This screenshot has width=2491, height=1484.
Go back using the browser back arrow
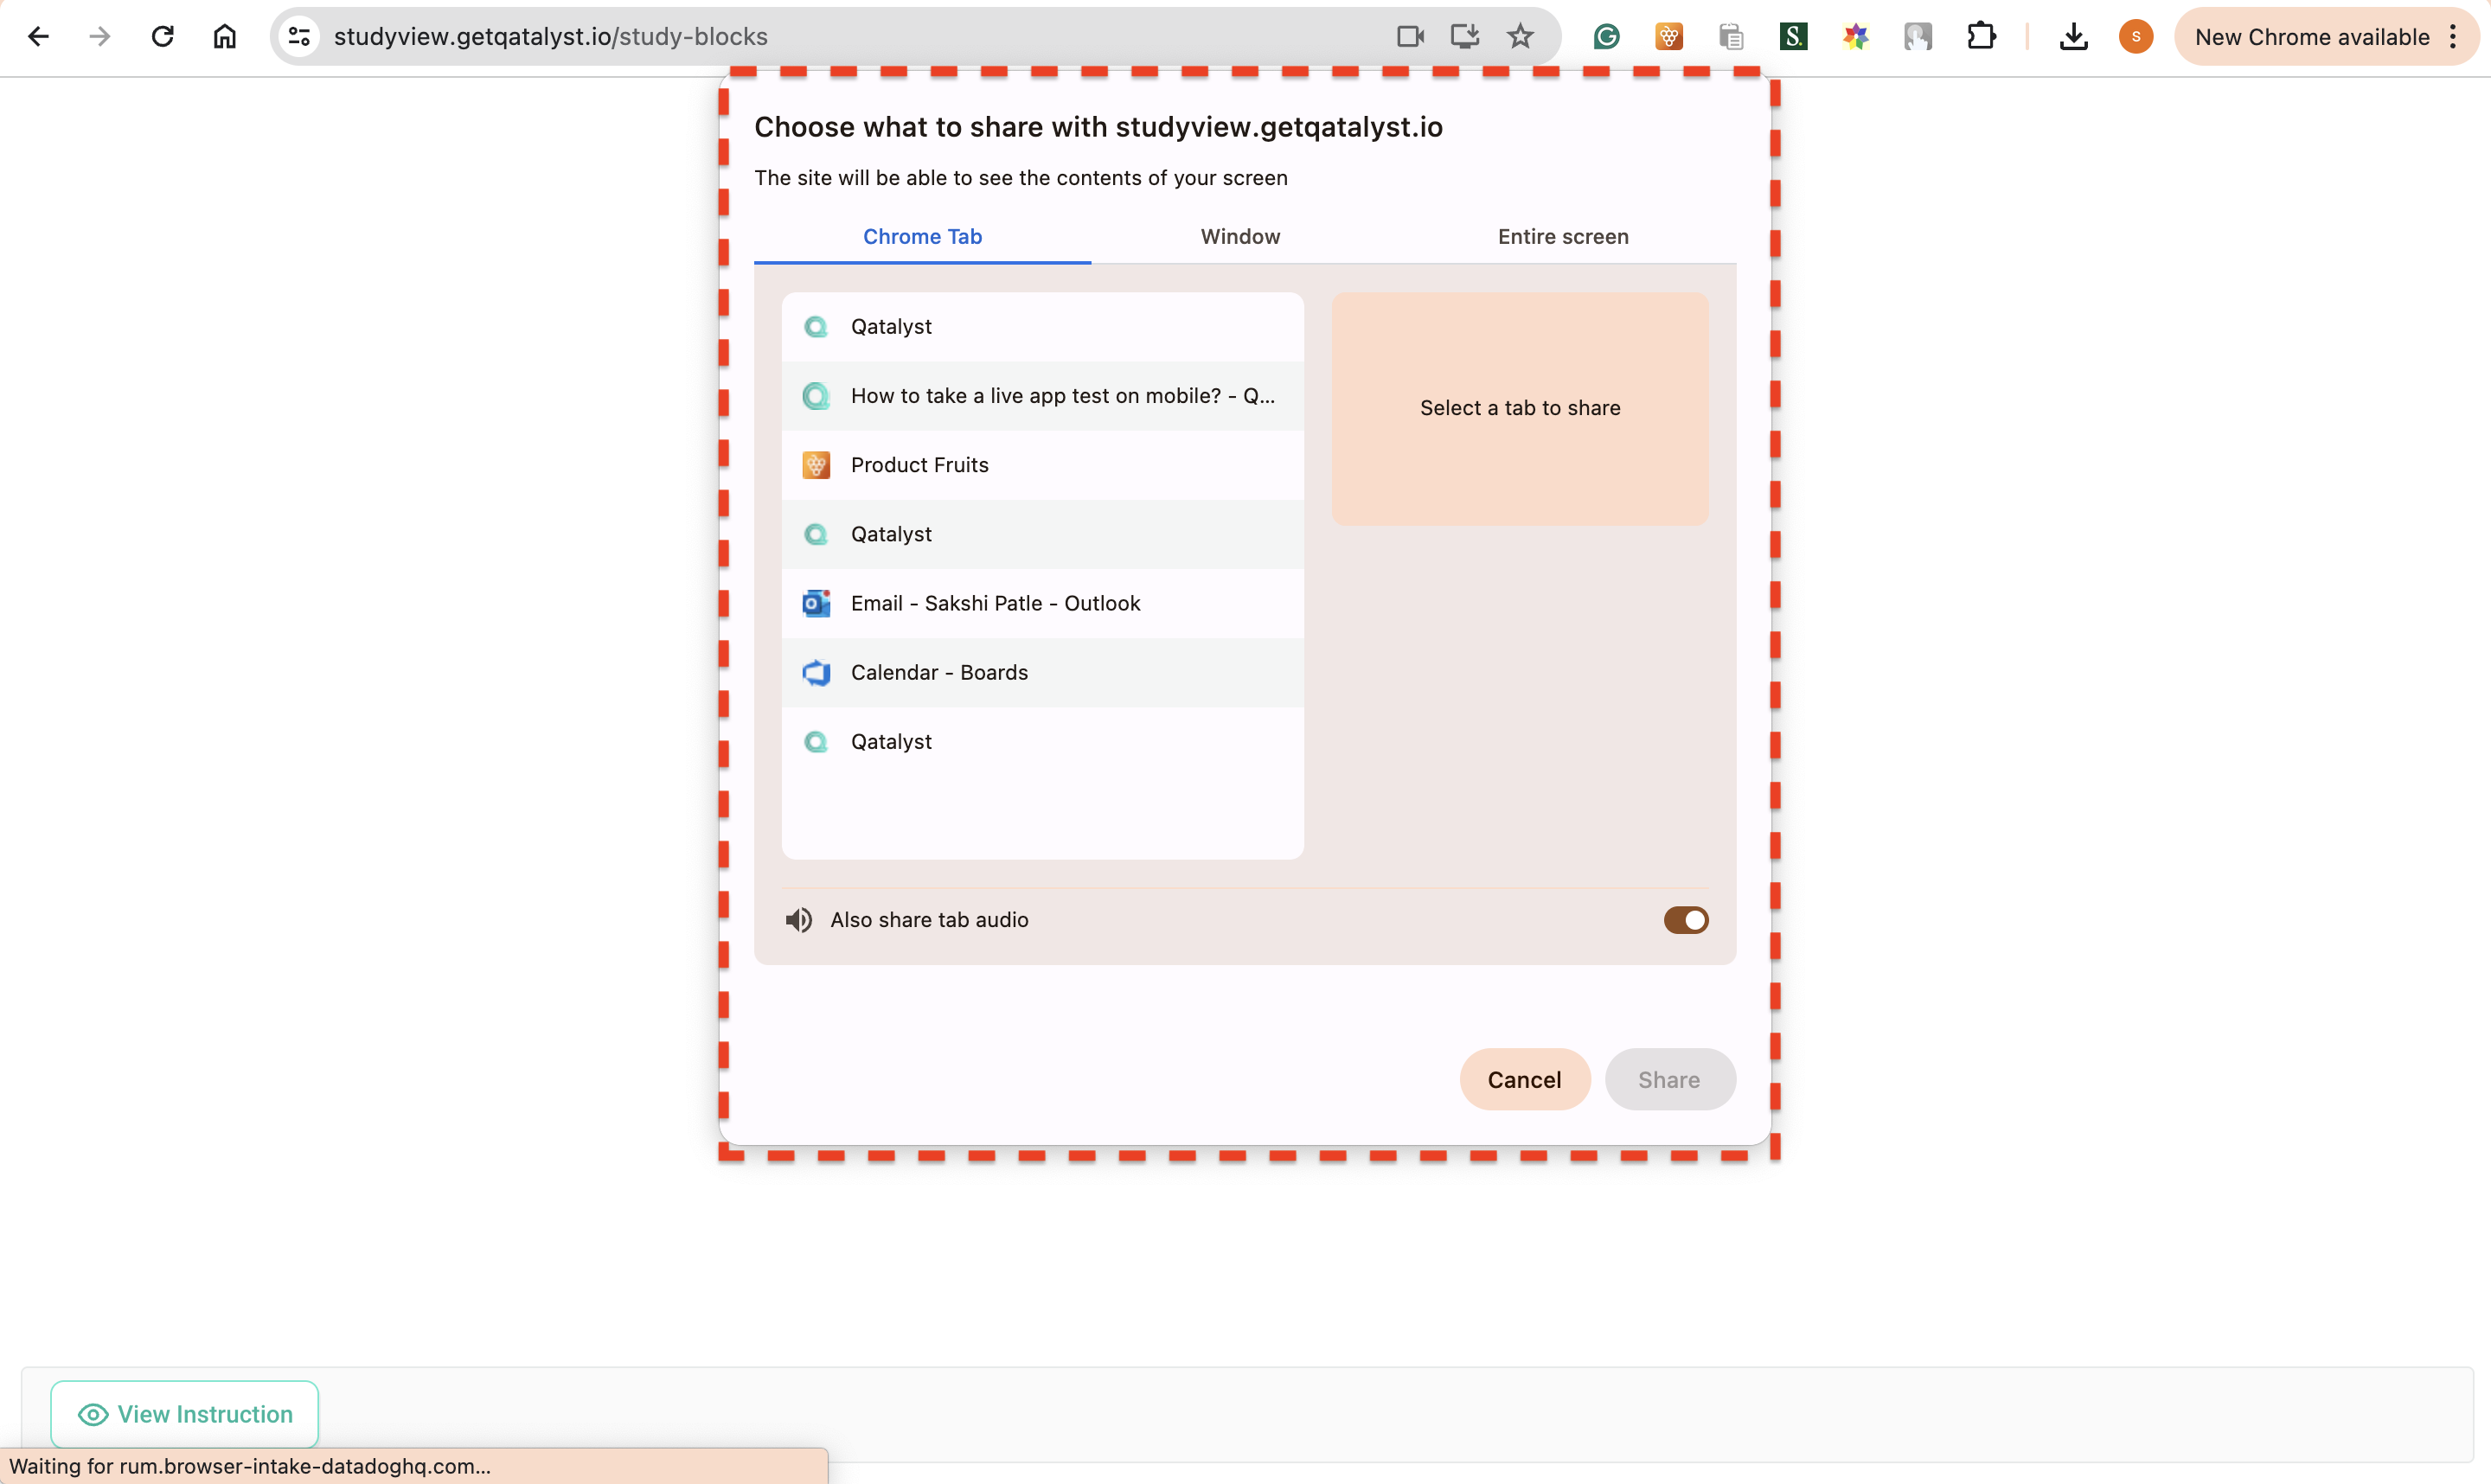[38, 37]
